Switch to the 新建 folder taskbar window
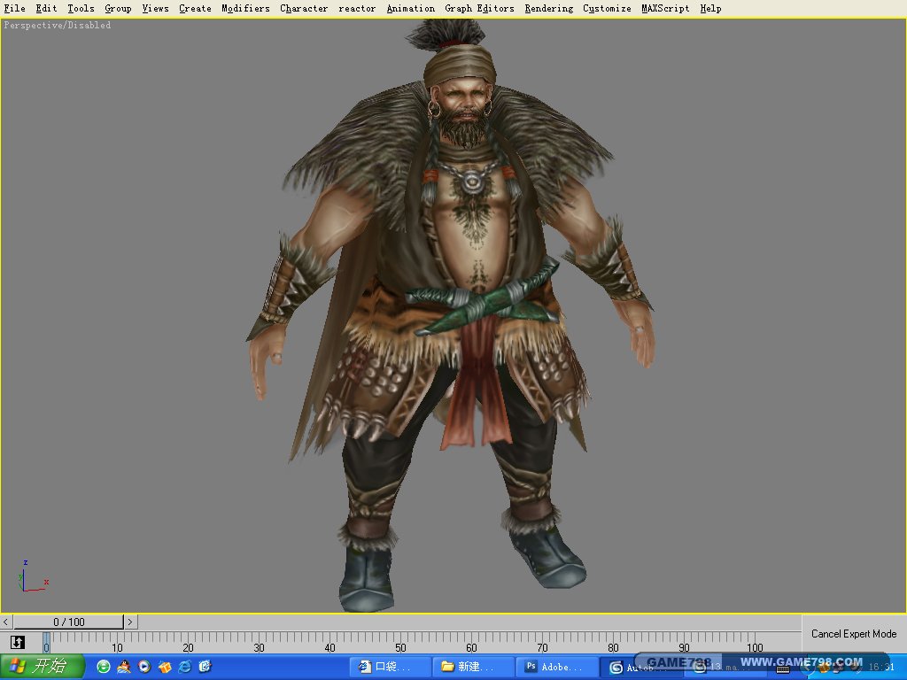The height and width of the screenshot is (680, 907). (x=474, y=668)
